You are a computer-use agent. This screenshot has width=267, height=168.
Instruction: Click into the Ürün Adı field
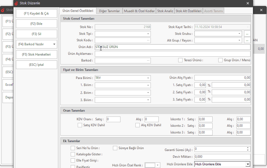tap(172, 47)
